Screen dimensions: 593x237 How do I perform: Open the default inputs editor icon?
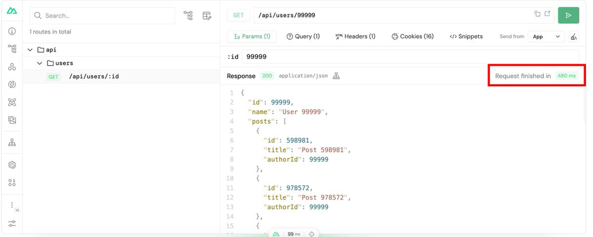pos(207,16)
